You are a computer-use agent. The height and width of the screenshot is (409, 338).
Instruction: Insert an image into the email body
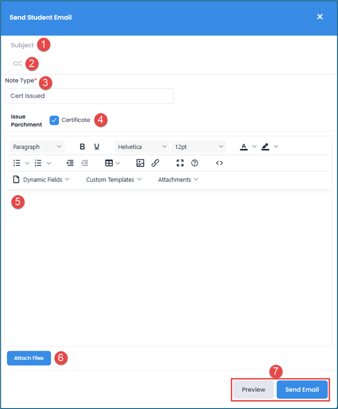click(x=140, y=163)
